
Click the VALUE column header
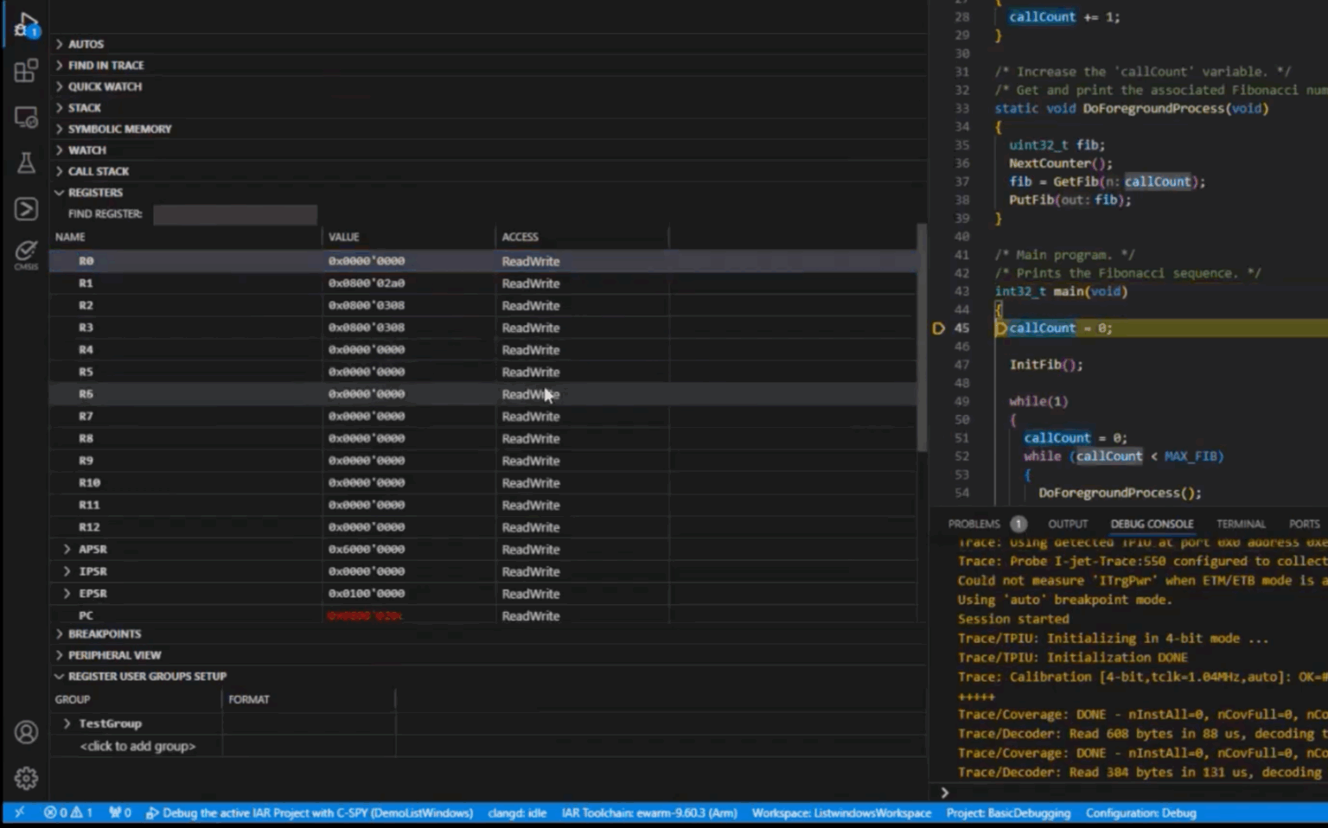point(343,237)
